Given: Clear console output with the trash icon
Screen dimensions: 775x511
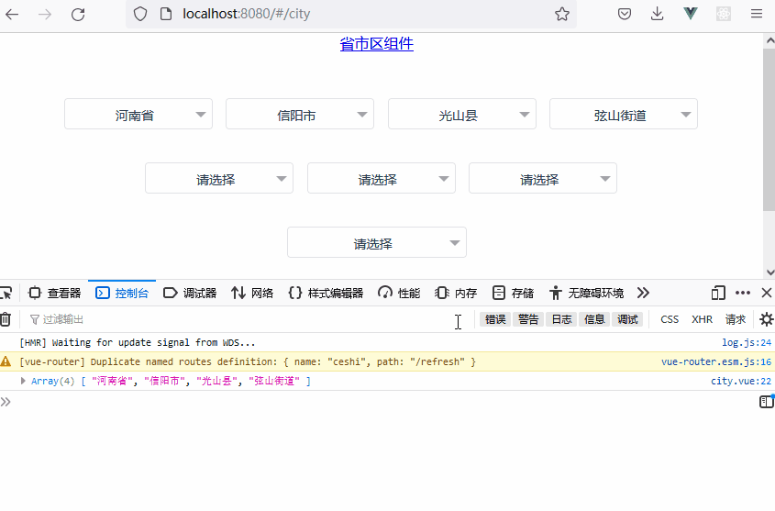Looking at the screenshot, I should pos(6,319).
